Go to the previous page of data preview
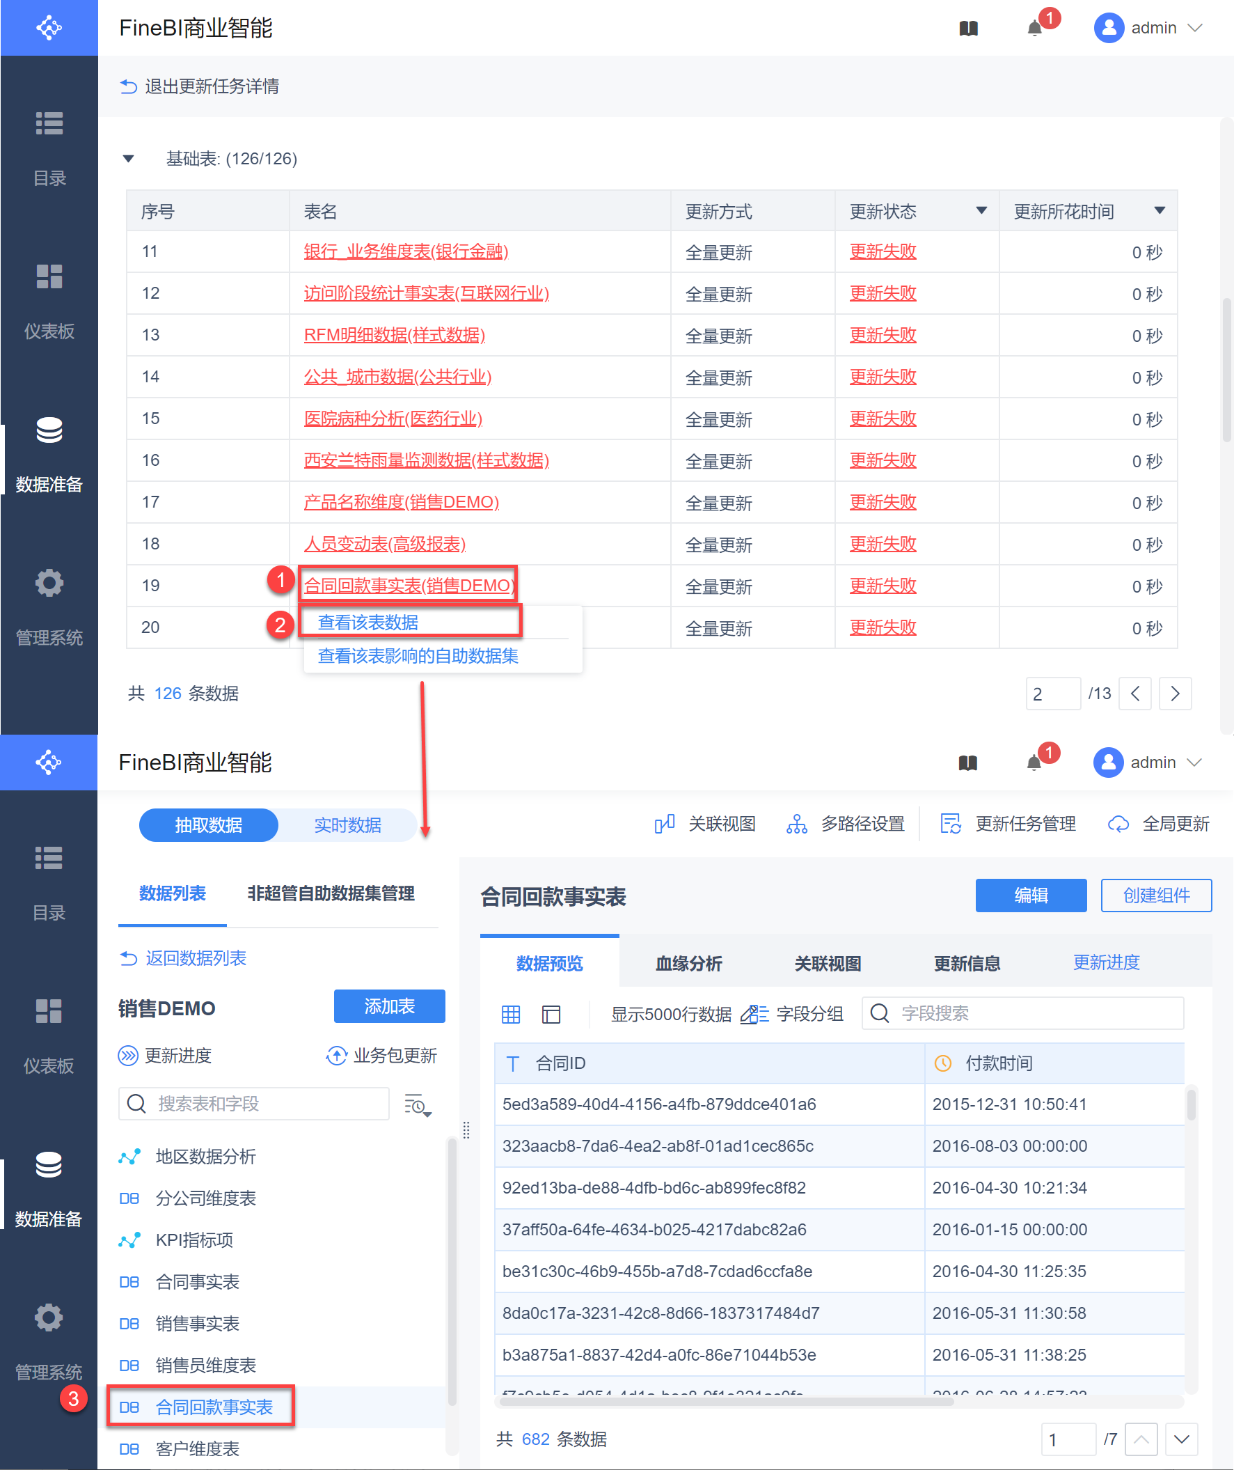This screenshot has height=1470, width=1234. tap(1141, 1439)
